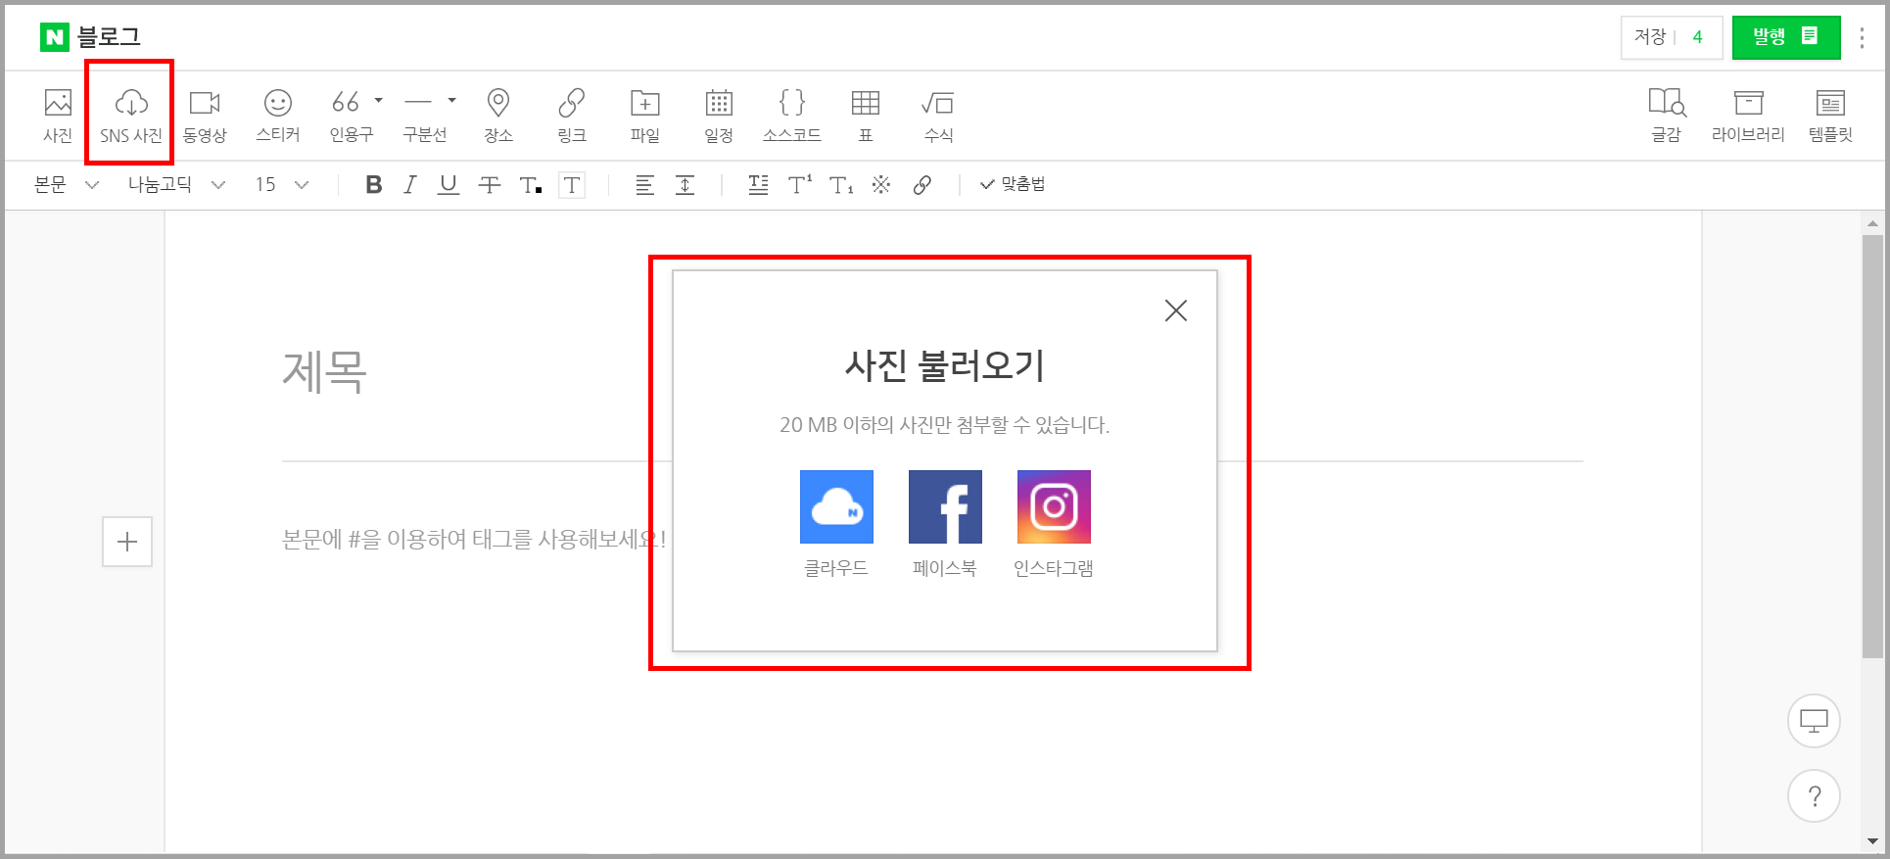The height and width of the screenshot is (859, 1890).
Task: Open the 본문 paragraph style dropdown
Action: [67, 184]
